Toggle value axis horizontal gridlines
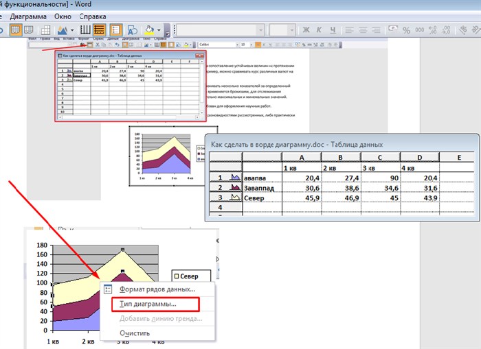The width and height of the screenshot is (481, 349). click(100, 30)
